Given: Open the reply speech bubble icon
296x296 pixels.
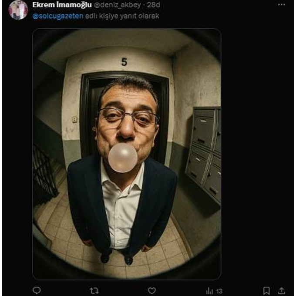Looking at the screenshot, I should point(37,290).
